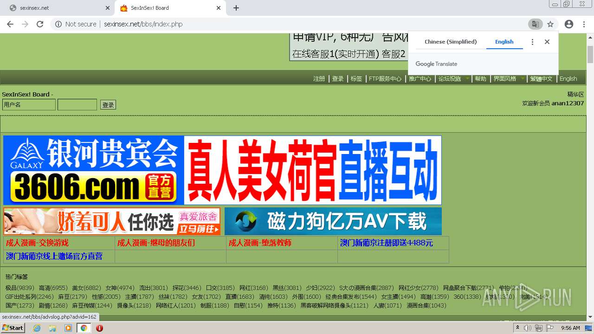Image resolution: width=594 pixels, height=334 pixels.
Task: Expand the 界面风格 dropdown
Action: click(x=509, y=79)
